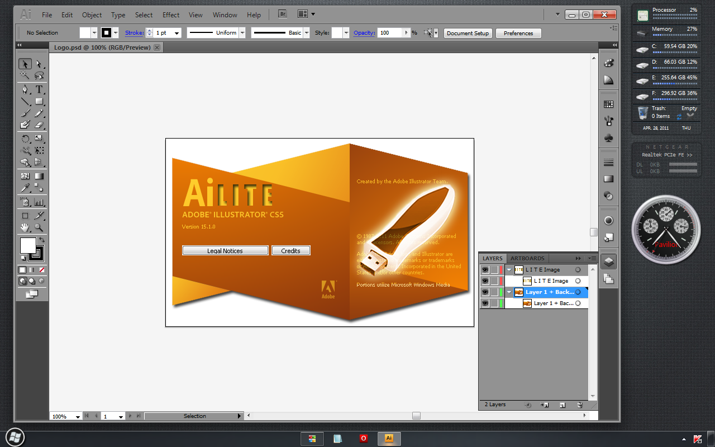This screenshot has height=447, width=715.
Task: Select the Column Graph tool
Action: click(x=39, y=202)
